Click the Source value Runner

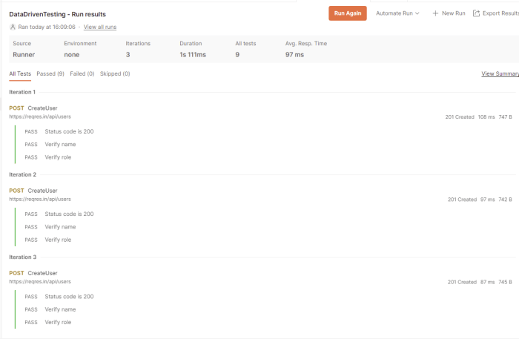24,55
